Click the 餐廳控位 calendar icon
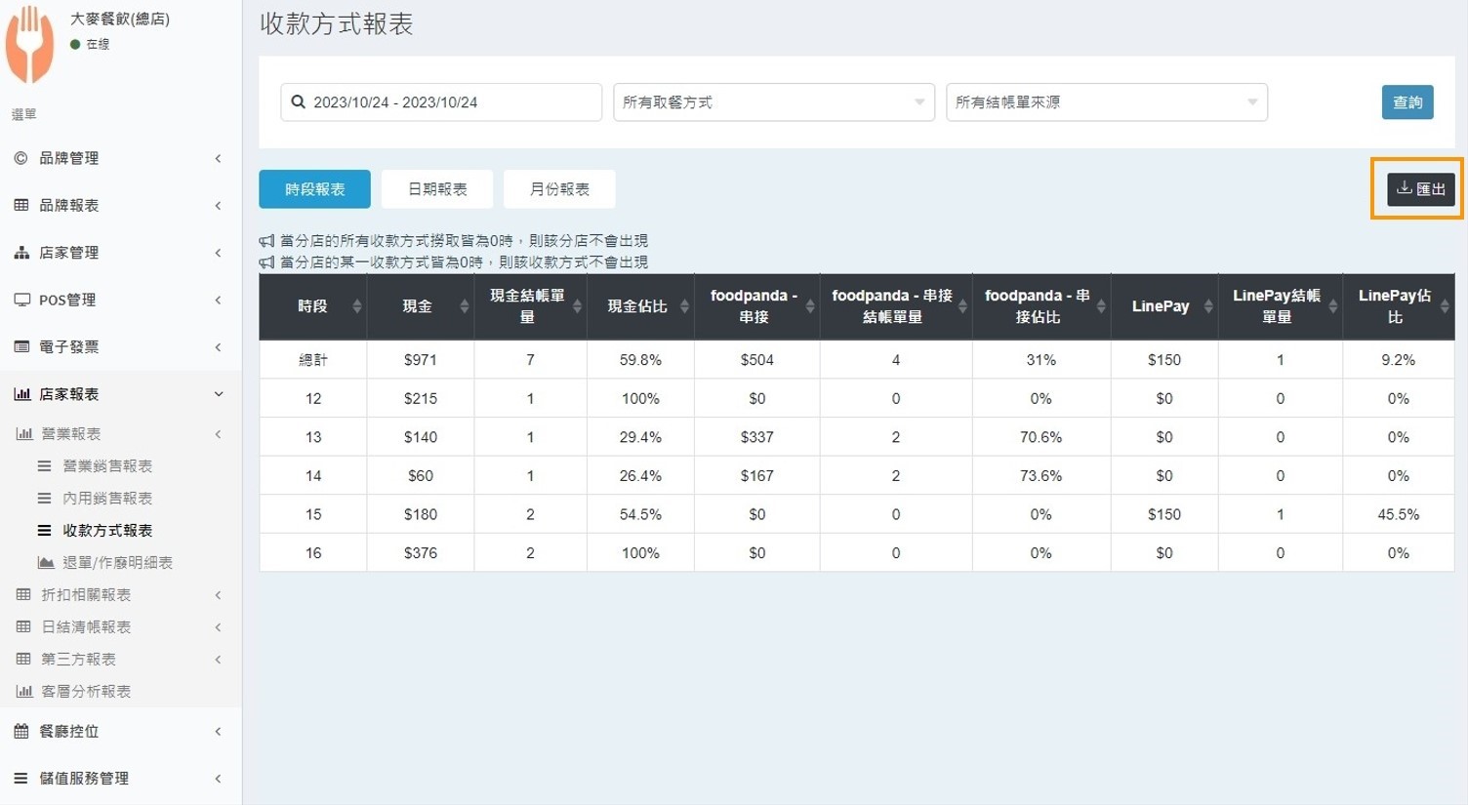Viewport: 1468px width, 805px height. click(x=21, y=731)
